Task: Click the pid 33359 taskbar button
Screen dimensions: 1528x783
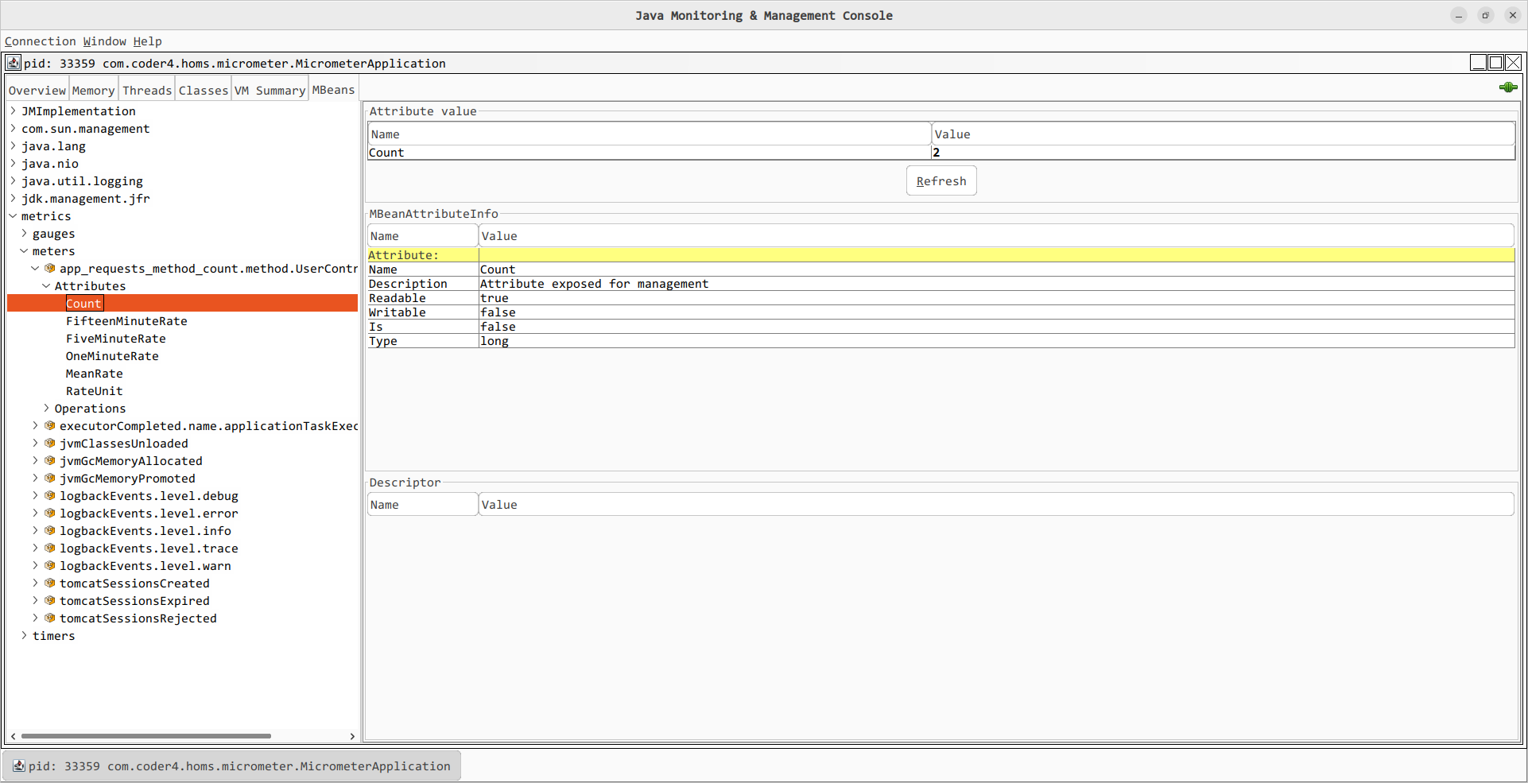Action: click(232, 766)
